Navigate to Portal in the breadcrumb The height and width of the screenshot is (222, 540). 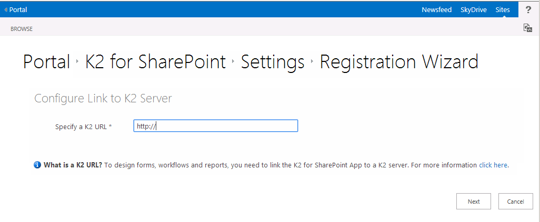pyautogui.click(x=46, y=62)
